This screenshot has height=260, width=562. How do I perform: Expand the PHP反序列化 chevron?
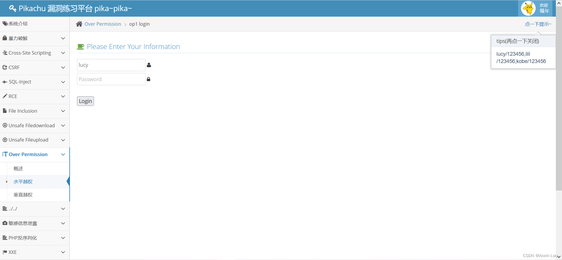click(63, 238)
